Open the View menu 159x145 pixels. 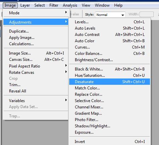86,5
